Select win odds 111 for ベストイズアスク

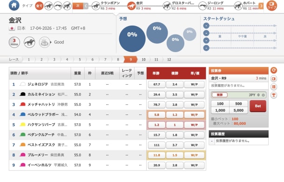[157, 145]
